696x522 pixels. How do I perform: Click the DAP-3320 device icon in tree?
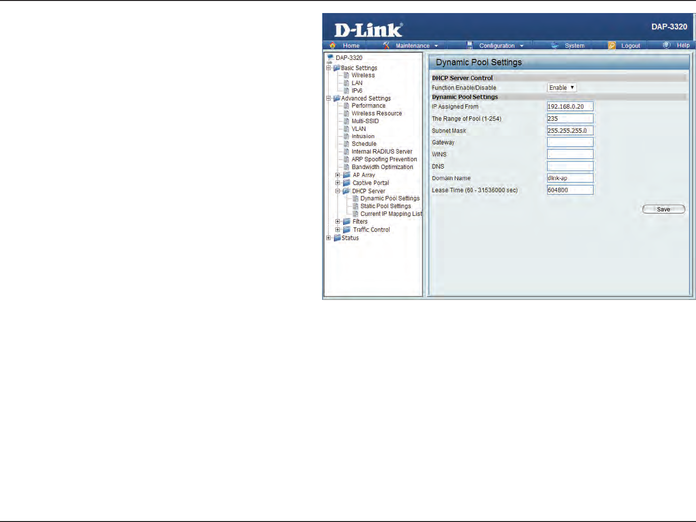click(330, 58)
